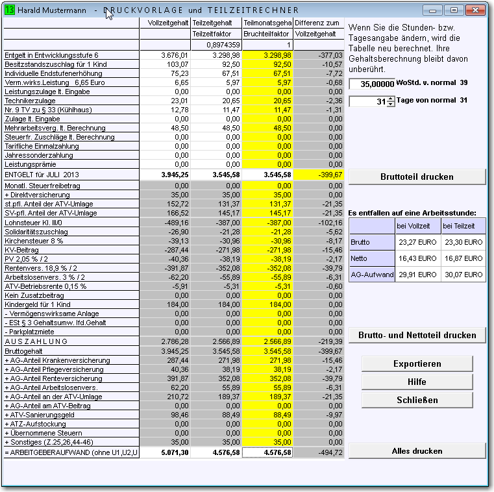This screenshot has width=494, height=492.
Task: Select row + AG-Anteil Krankenversicherung
Action: [71, 360]
